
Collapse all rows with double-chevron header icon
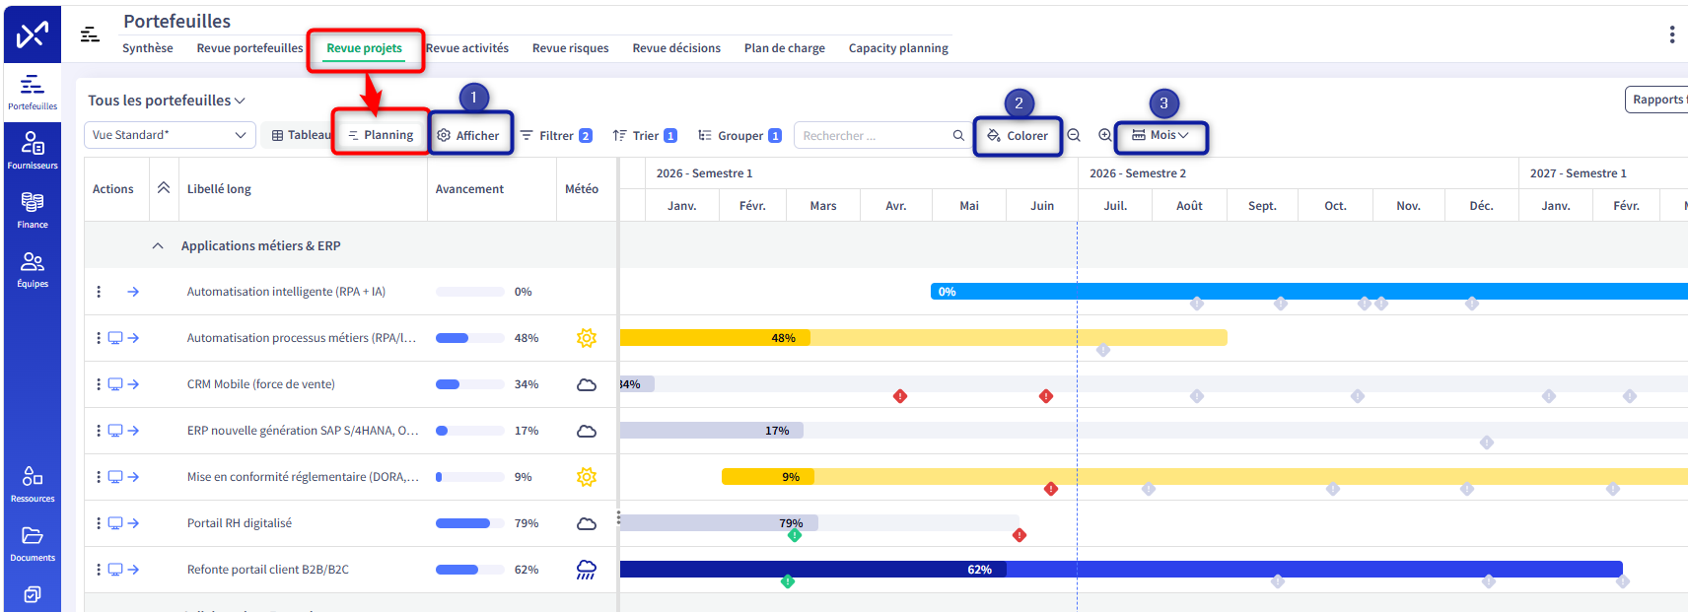tap(164, 188)
